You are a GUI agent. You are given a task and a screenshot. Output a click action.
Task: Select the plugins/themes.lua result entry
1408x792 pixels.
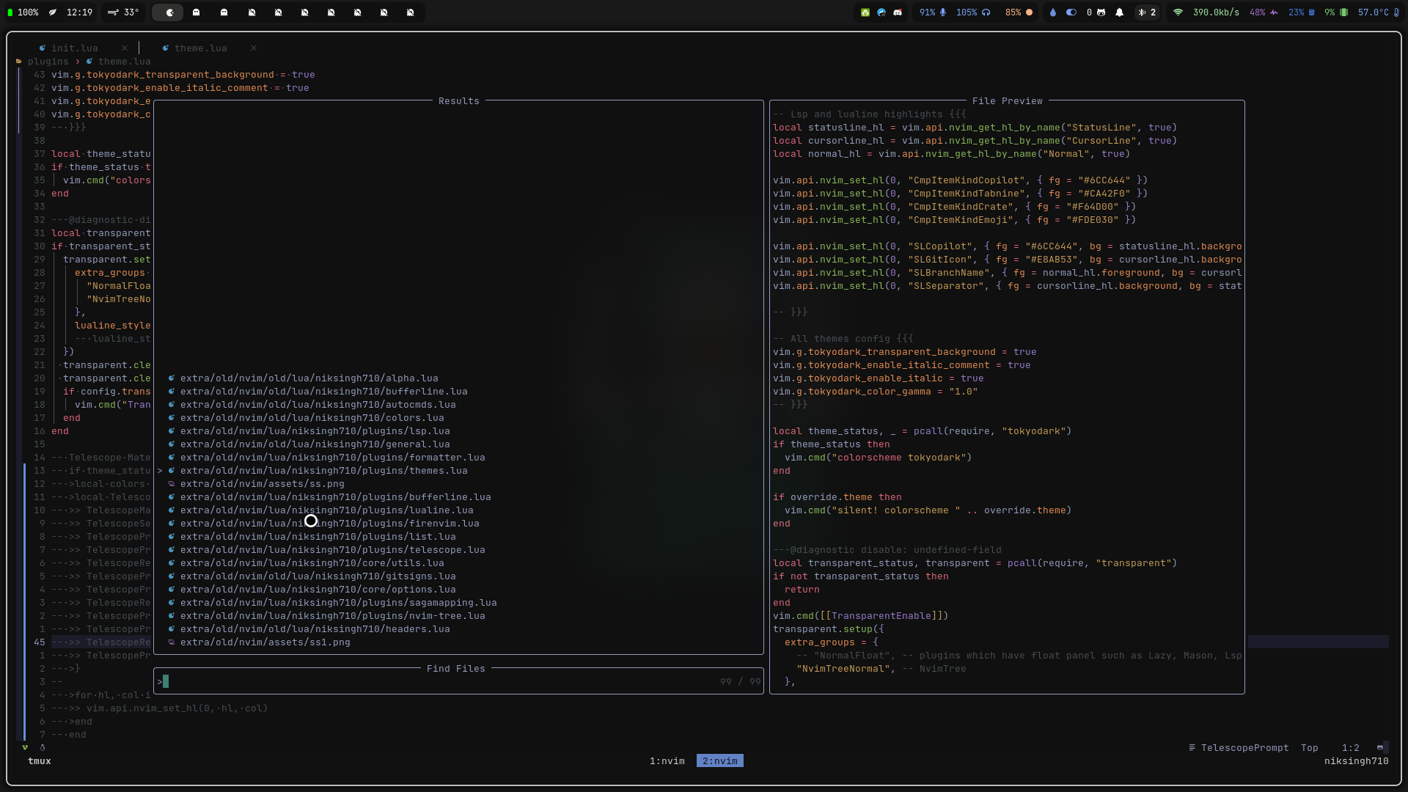click(x=323, y=471)
